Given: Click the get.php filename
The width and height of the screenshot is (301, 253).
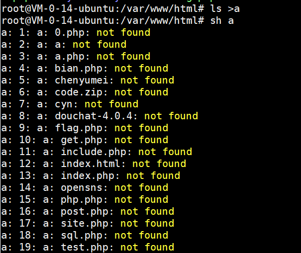Looking at the screenshot, I should (82, 140).
